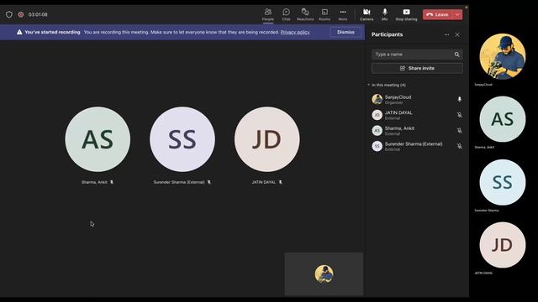Click Sharma, Ankit name label under stage avatar
Screen dimensions: 538x302
[x=94, y=182]
